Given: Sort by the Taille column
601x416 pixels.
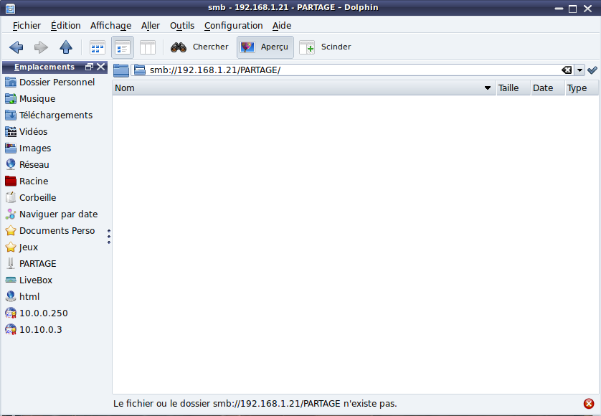Looking at the screenshot, I should point(514,88).
